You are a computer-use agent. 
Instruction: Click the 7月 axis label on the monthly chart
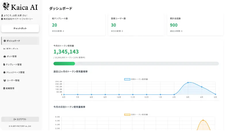tap(78, 97)
